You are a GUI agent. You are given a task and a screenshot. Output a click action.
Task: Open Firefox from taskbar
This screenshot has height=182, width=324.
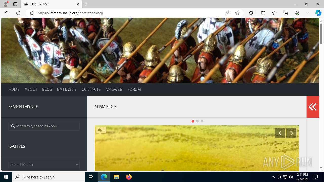pos(129,177)
